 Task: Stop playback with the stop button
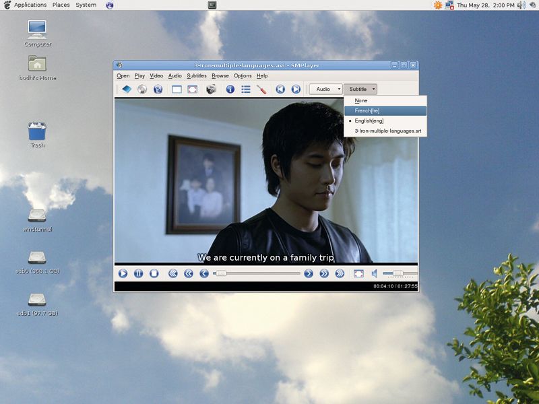coord(154,273)
